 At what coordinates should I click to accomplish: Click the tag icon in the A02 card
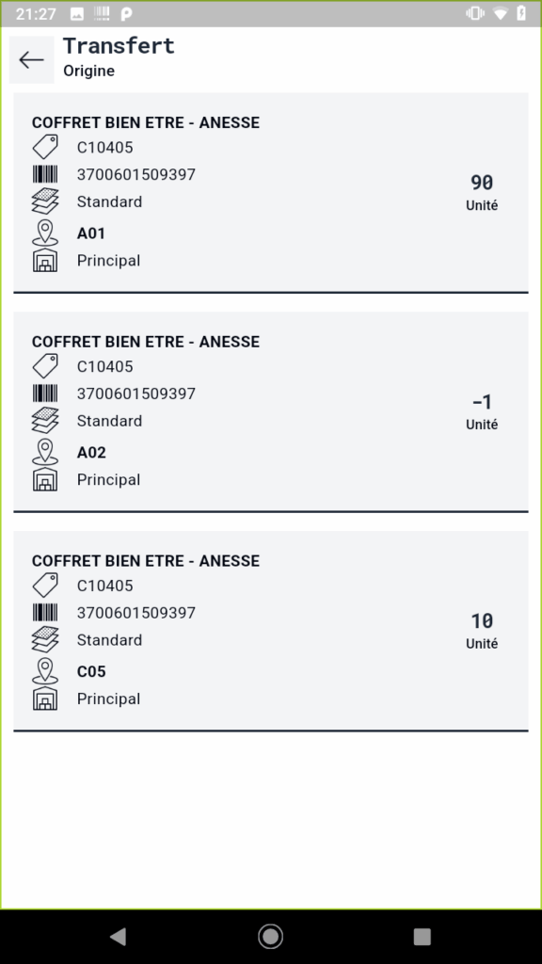coord(45,366)
